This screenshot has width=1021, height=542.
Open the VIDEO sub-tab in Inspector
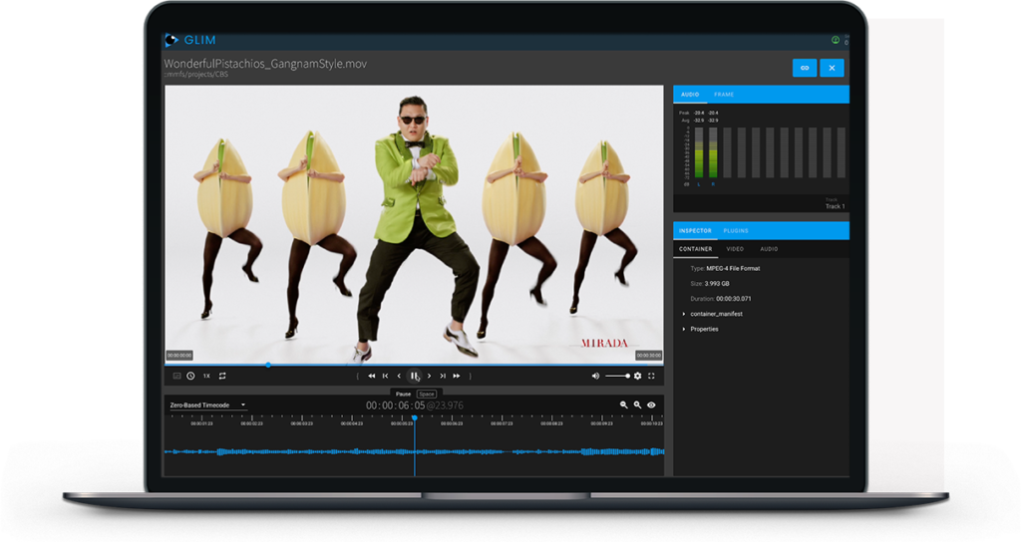pyautogui.click(x=735, y=249)
